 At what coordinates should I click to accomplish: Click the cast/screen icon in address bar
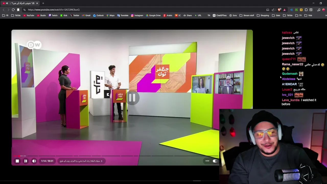pyautogui.click(x=268, y=10)
